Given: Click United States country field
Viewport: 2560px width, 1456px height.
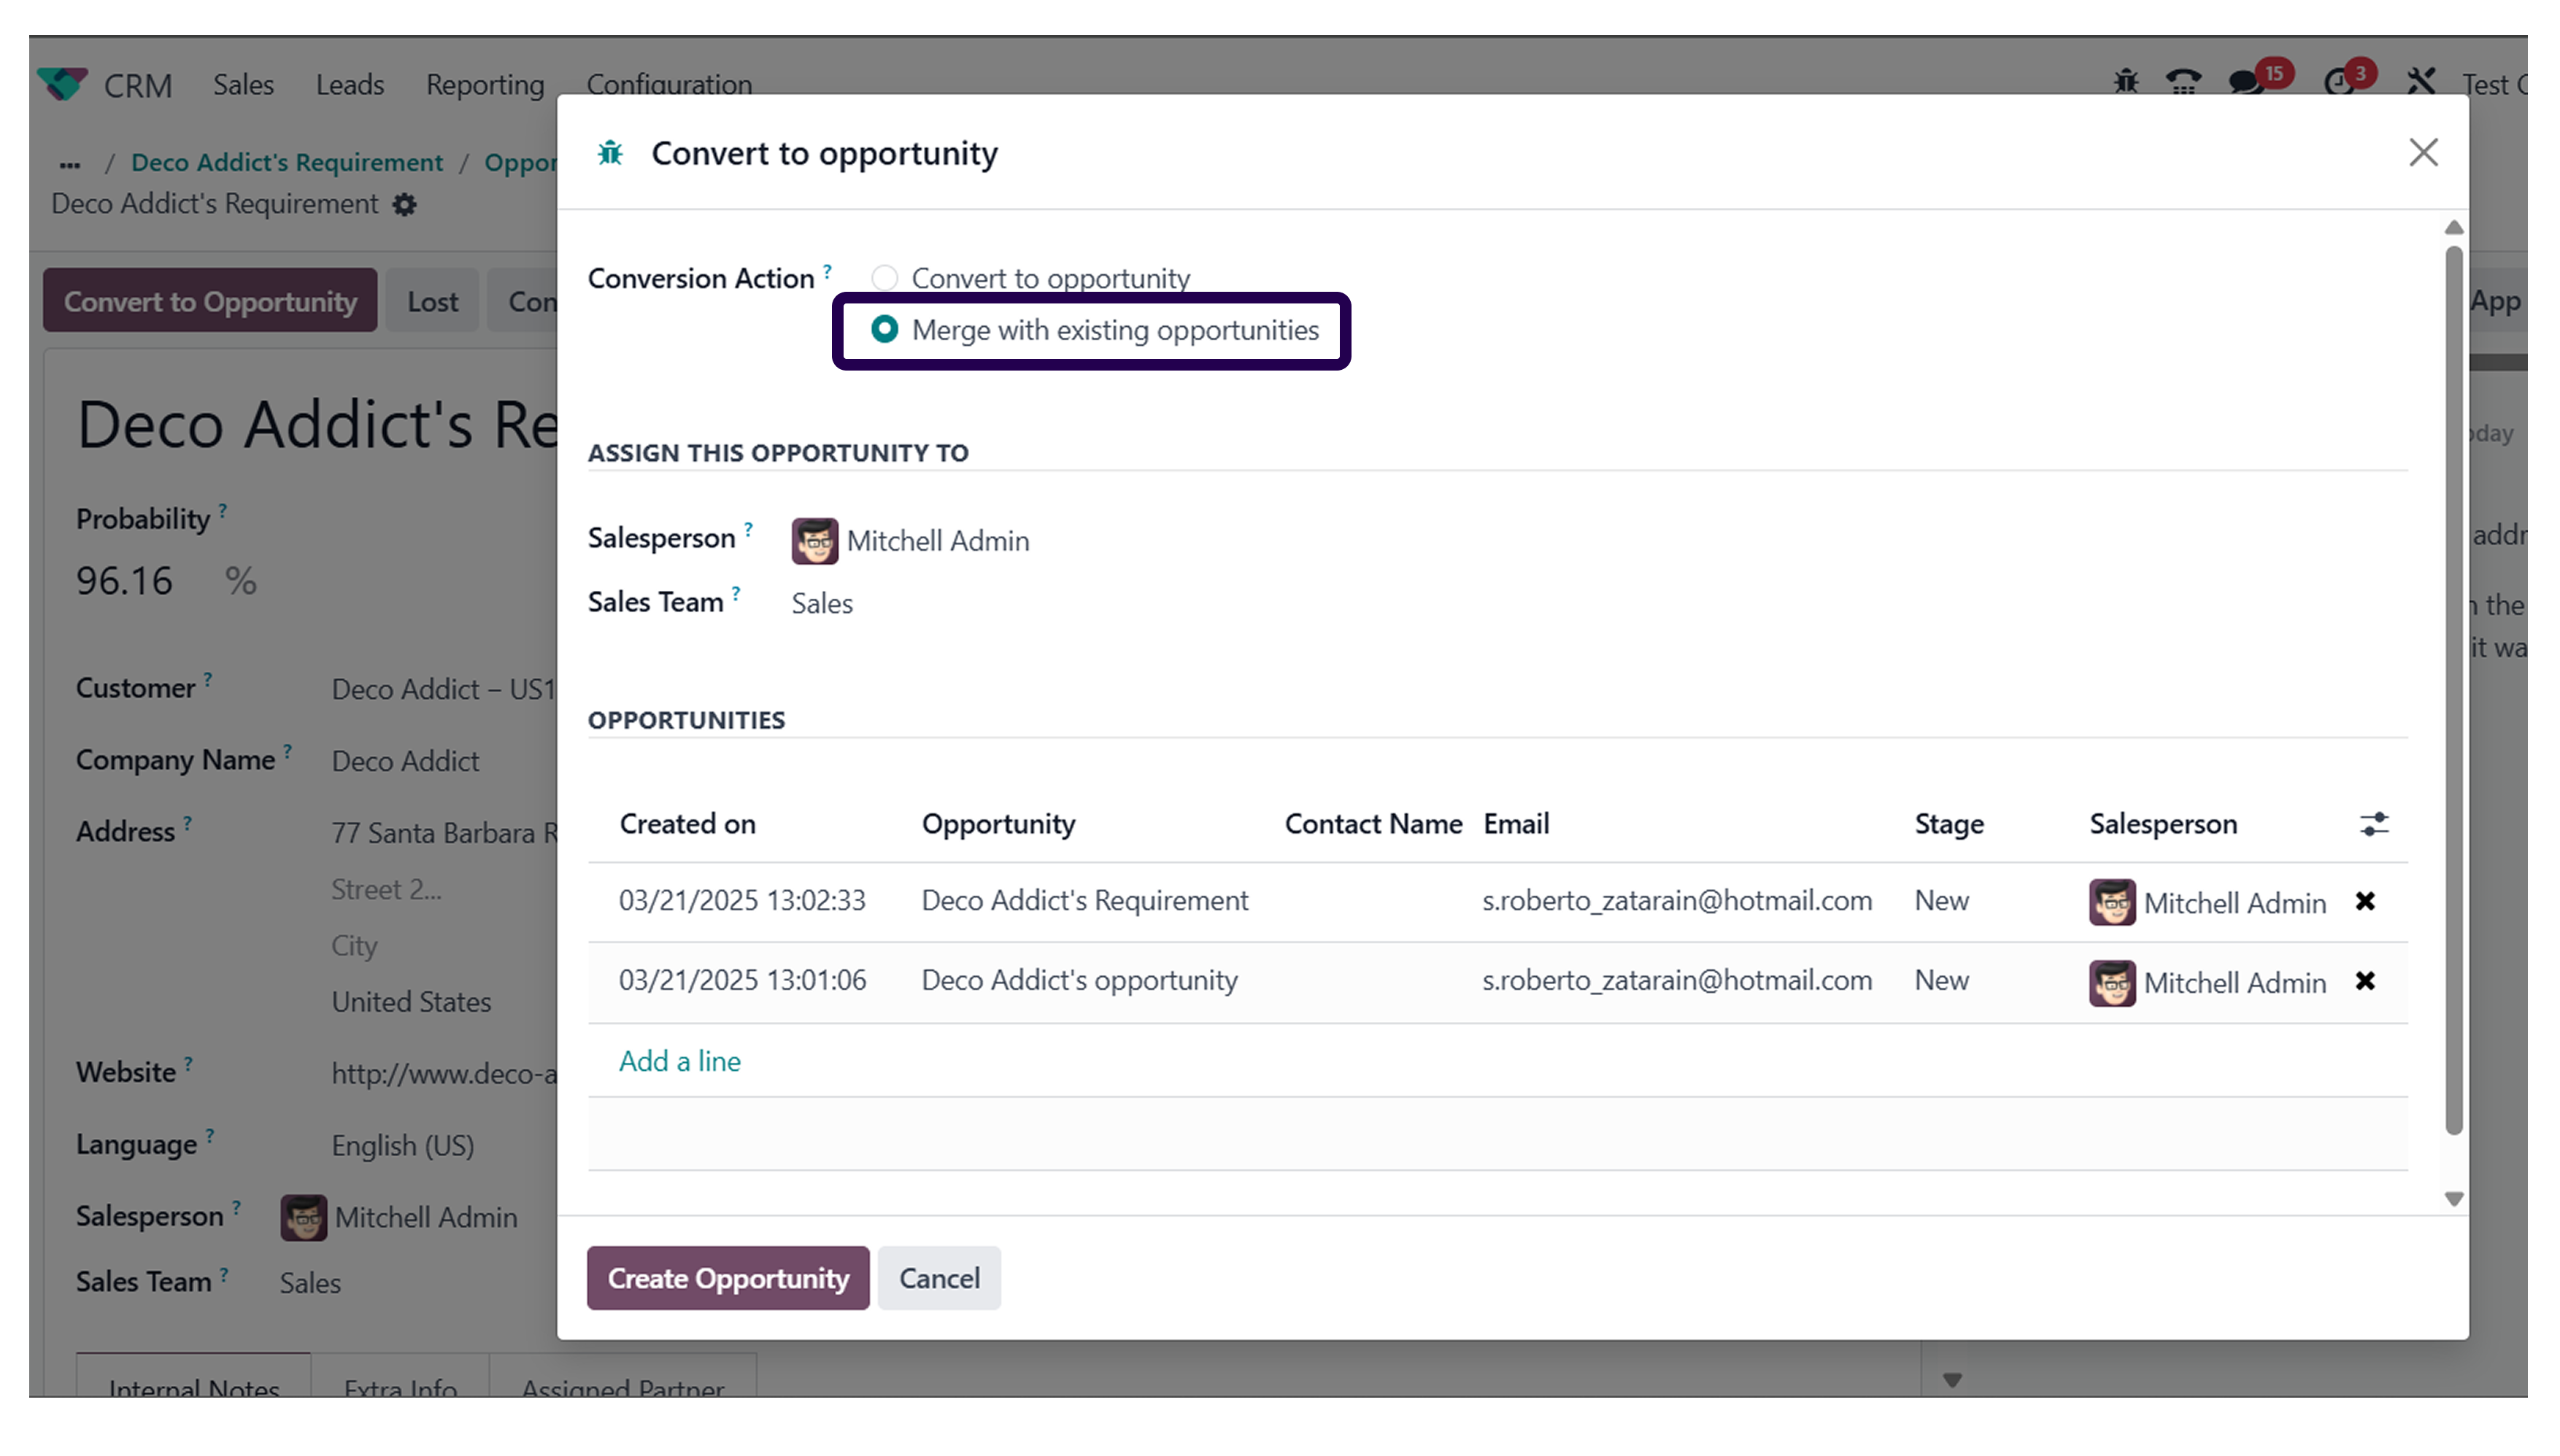Looking at the screenshot, I should (411, 1002).
